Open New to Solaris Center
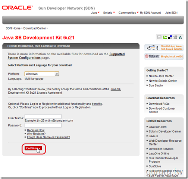 tap(163, 81)
